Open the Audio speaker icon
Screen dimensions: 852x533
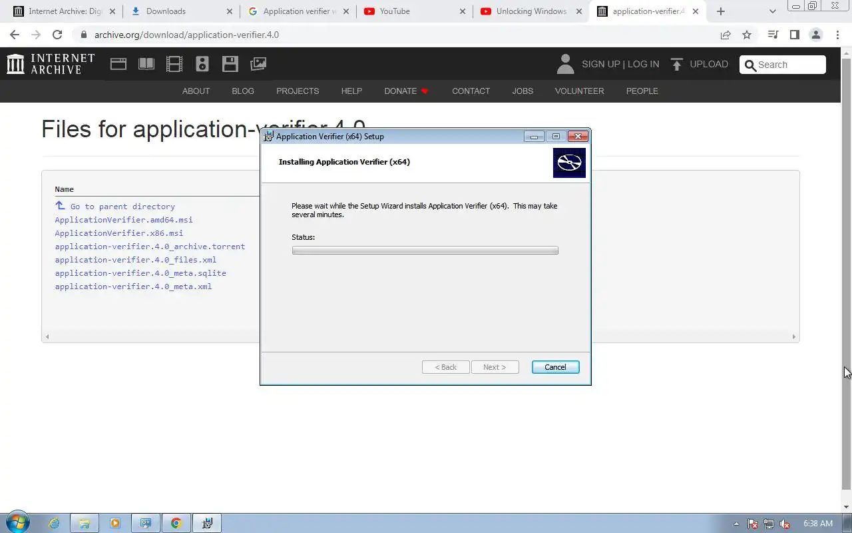(202, 64)
